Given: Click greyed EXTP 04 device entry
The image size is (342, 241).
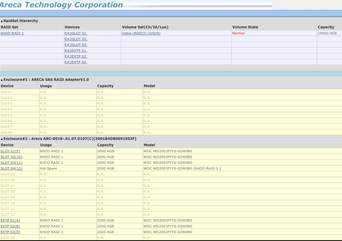Looking at the screenshot, I should (x=8, y=238).
